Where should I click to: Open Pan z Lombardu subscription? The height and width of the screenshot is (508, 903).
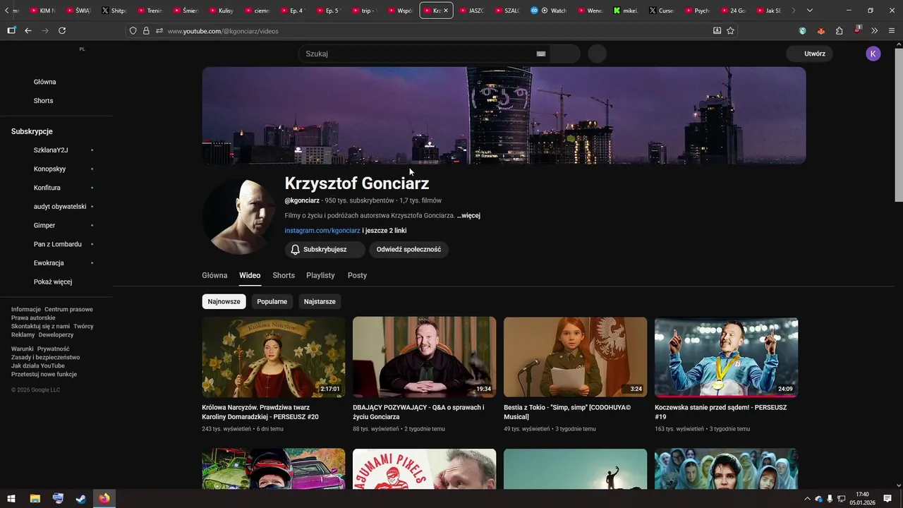[x=58, y=244]
